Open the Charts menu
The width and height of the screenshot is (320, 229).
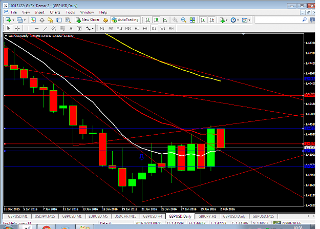[55, 12]
